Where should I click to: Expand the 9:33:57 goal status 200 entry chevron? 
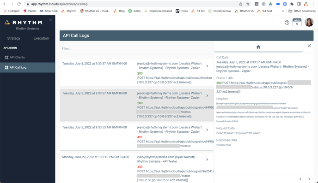click(x=207, y=95)
